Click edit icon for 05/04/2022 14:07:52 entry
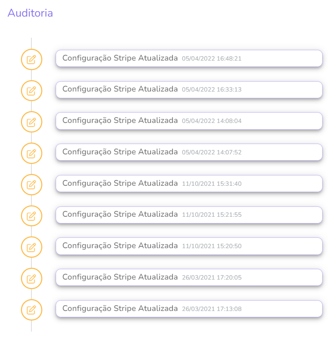 (x=31, y=153)
